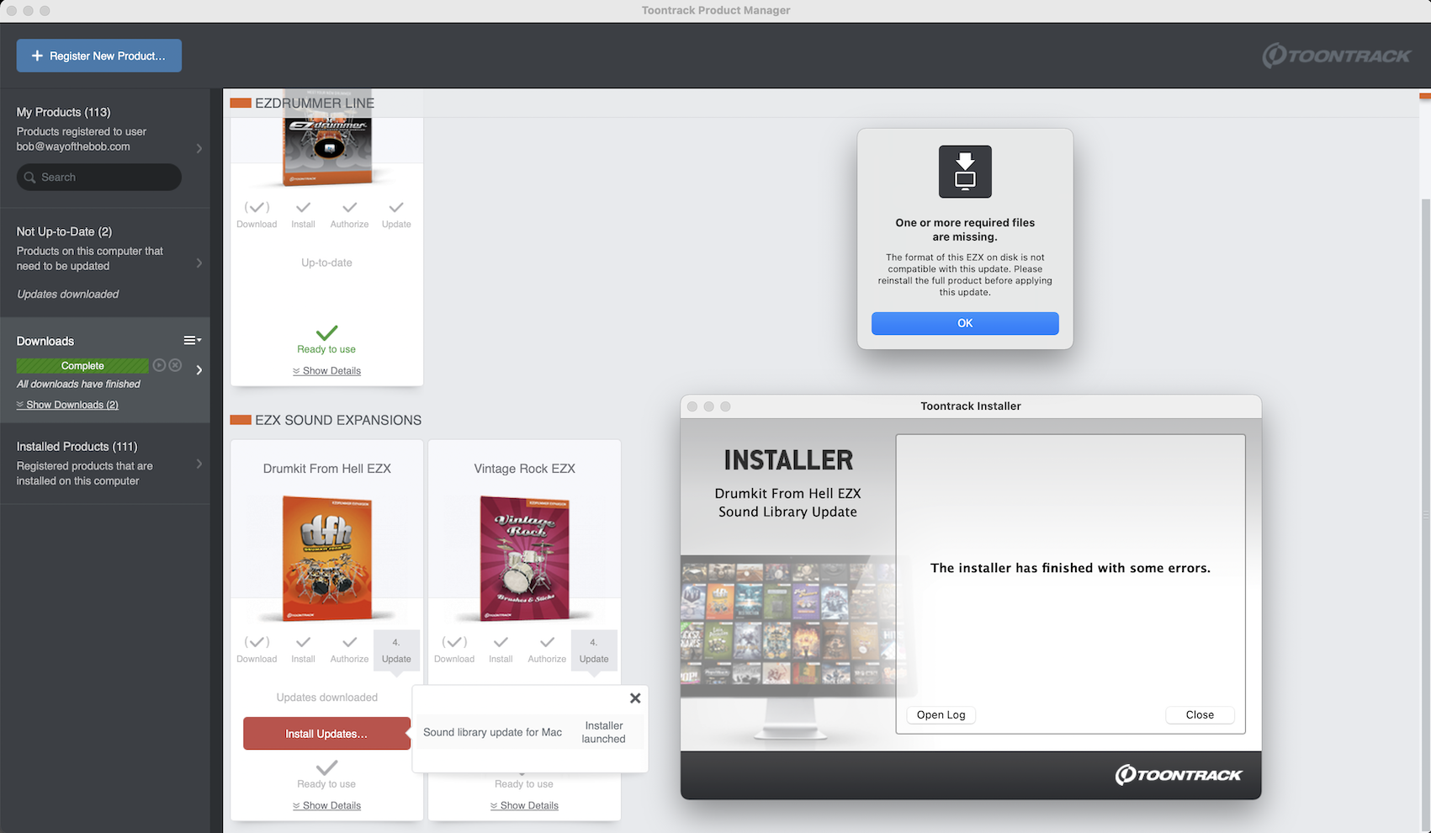Open the Installed Products (111) section
This screenshot has height=833, width=1431.
[105, 463]
